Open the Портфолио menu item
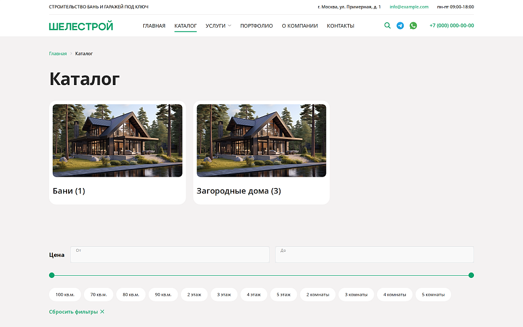This screenshot has height=327, width=523. [257, 26]
